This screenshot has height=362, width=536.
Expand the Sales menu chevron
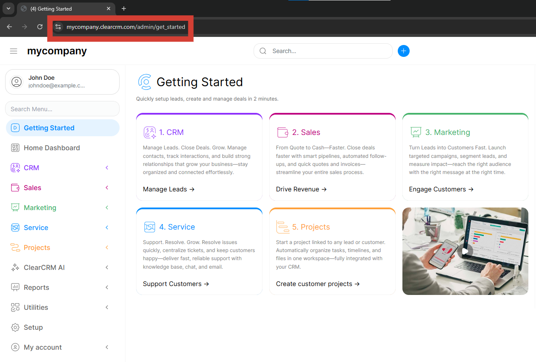tap(107, 188)
